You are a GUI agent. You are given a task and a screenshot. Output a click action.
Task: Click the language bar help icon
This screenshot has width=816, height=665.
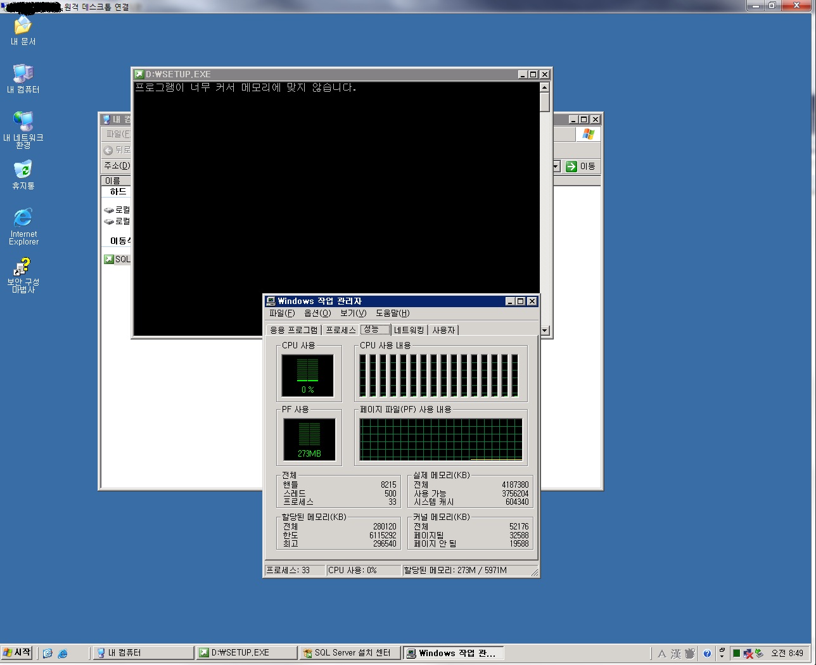707,654
